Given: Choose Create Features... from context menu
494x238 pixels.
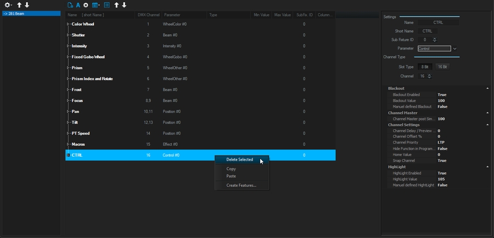Looking at the screenshot, I should coord(241,185).
